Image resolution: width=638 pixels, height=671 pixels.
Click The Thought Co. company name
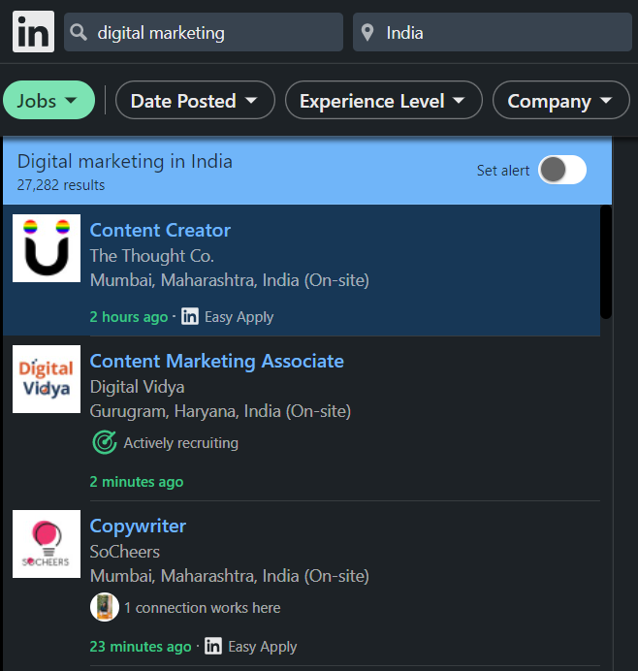click(x=152, y=256)
